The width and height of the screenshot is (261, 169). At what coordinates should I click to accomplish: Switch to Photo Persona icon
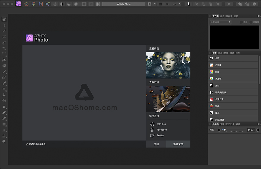(18, 4)
